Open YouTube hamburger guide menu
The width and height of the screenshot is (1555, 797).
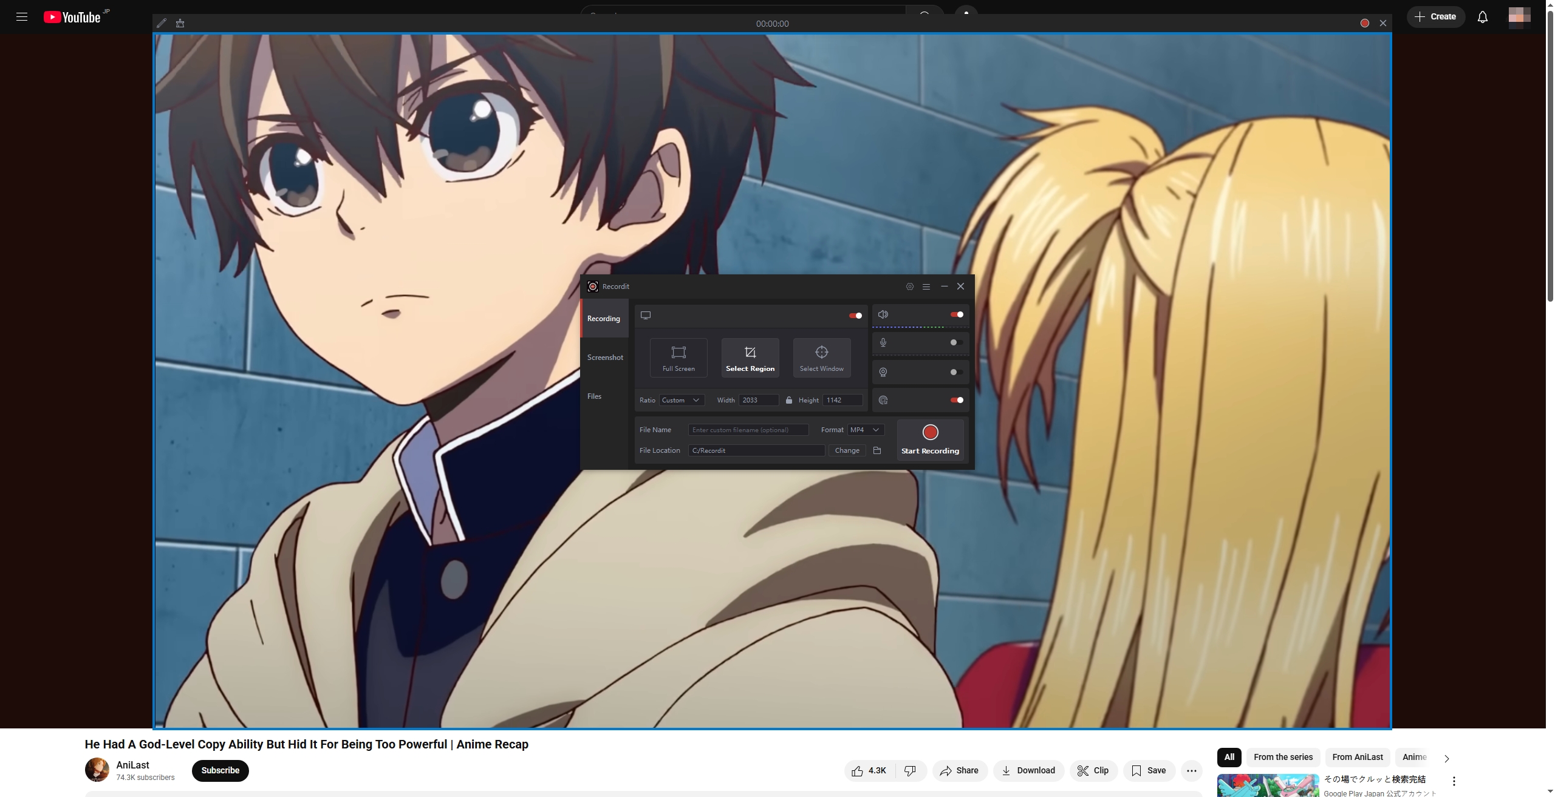coord(22,17)
